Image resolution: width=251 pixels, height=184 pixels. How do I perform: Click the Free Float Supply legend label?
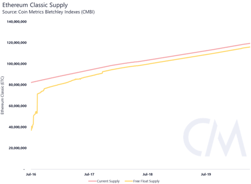(146, 181)
